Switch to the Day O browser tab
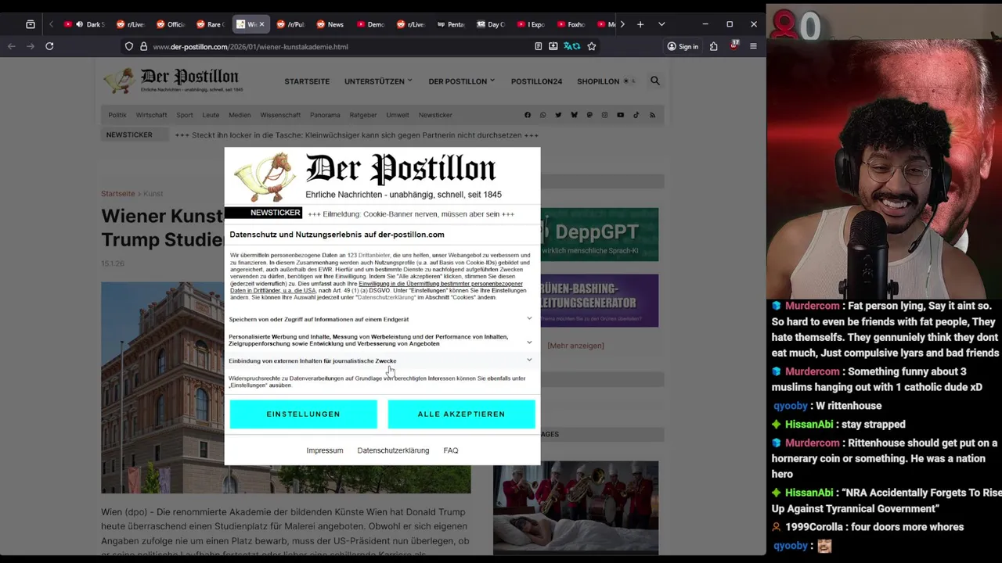 [x=490, y=24]
